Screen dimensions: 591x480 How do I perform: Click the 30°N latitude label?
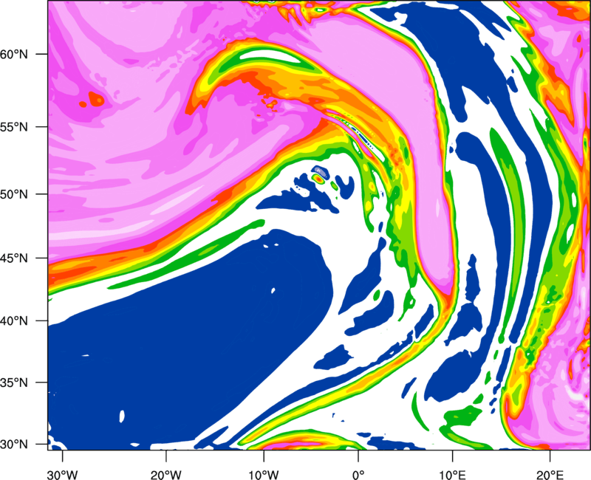(14, 445)
